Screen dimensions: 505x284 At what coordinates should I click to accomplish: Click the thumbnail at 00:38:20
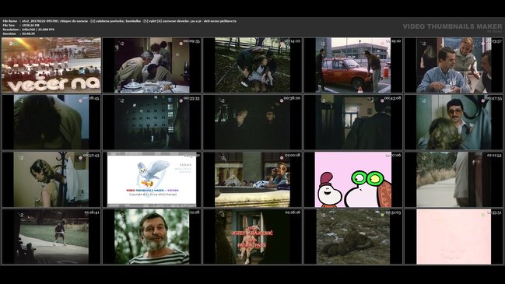click(252, 122)
